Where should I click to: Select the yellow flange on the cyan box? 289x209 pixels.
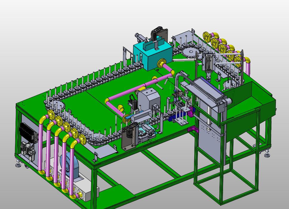pyautogui.click(x=162, y=64)
